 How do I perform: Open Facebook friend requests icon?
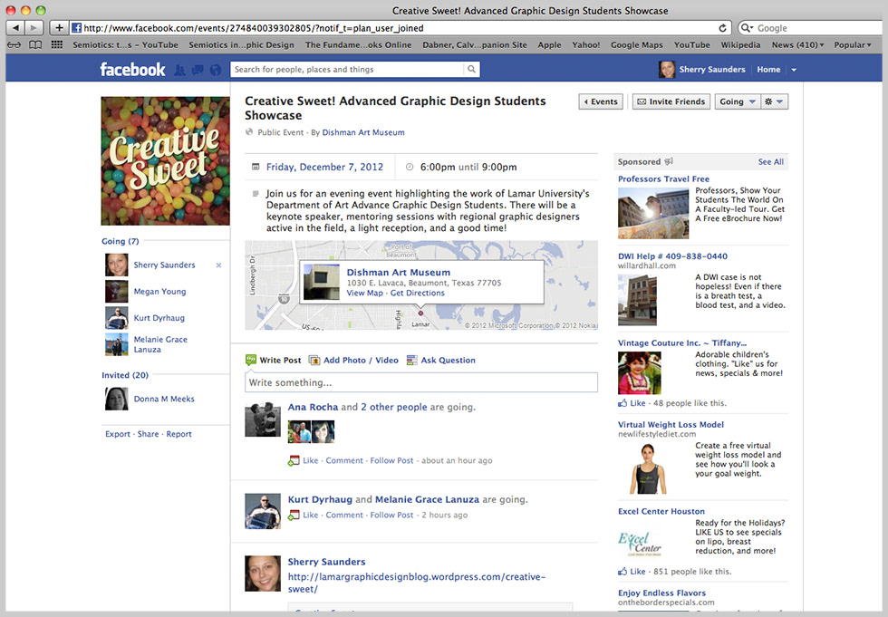(x=179, y=70)
